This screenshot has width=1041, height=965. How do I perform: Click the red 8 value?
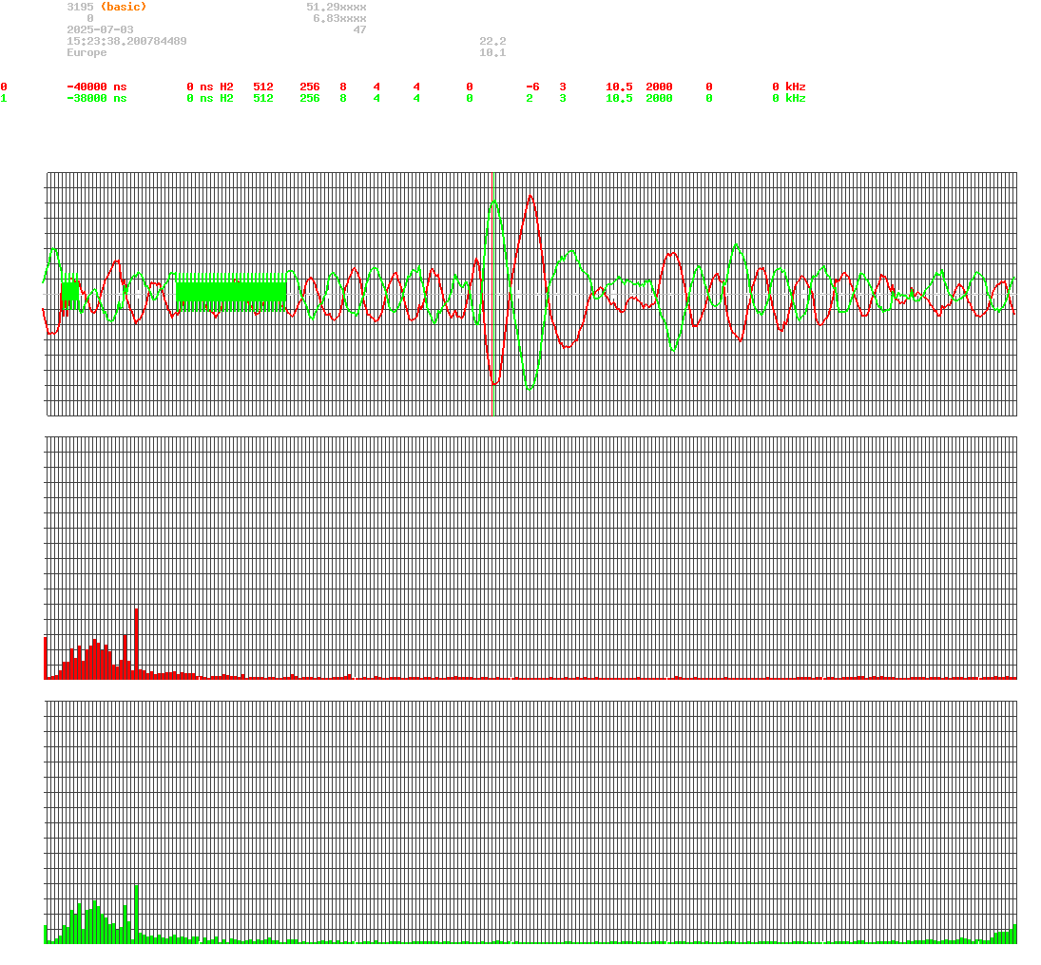tap(343, 87)
